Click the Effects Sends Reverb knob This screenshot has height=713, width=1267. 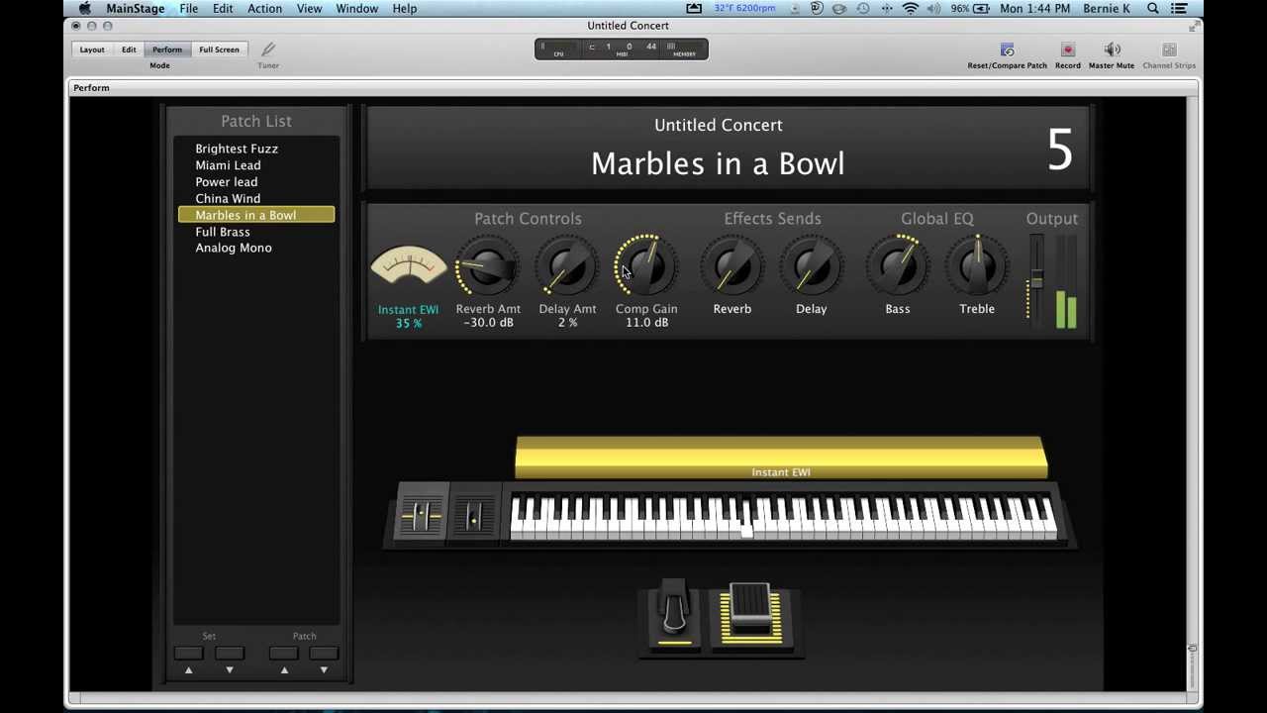point(732,267)
